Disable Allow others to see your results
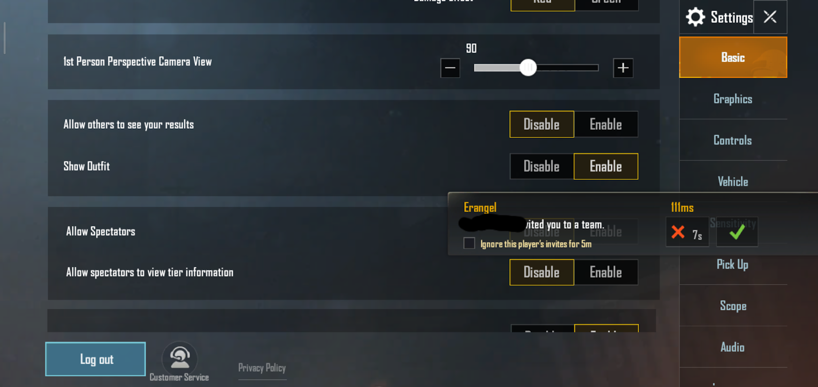The image size is (818, 387). click(542, 124)
